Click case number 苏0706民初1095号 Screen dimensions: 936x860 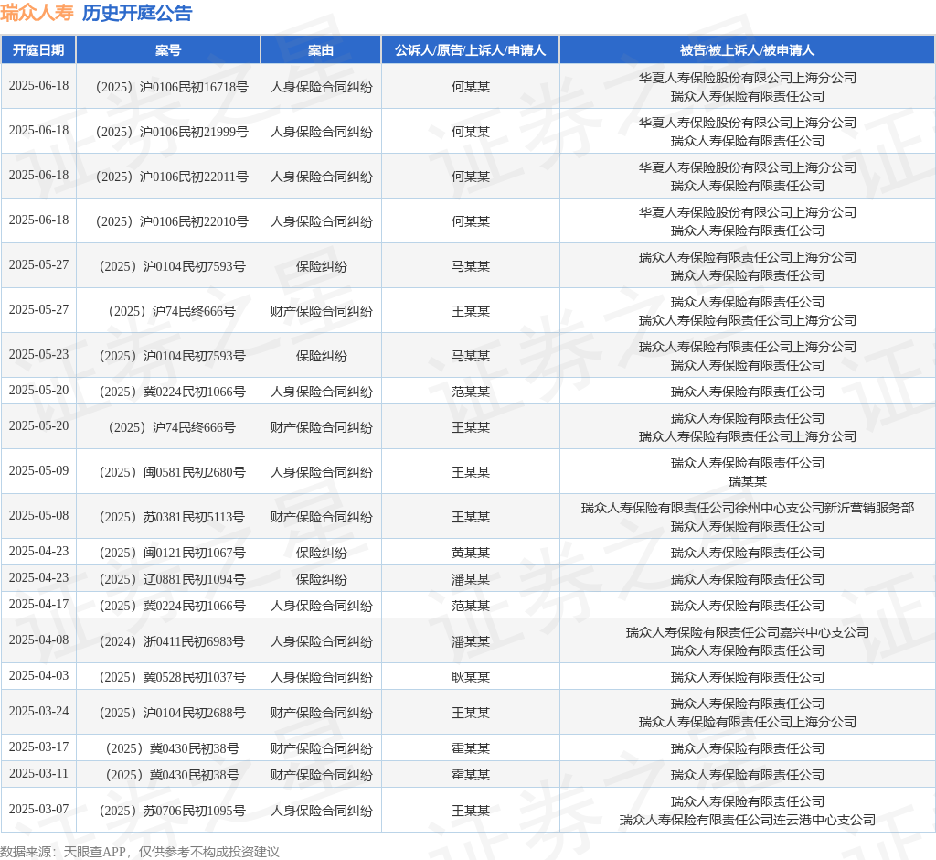172,811
